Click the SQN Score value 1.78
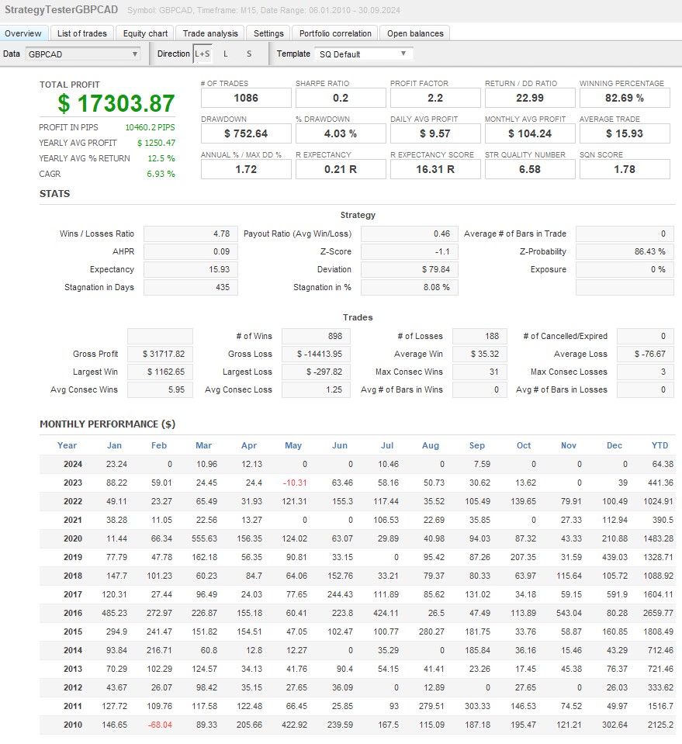Viewport: 682px width, 744px height. [x=625, y=169]
